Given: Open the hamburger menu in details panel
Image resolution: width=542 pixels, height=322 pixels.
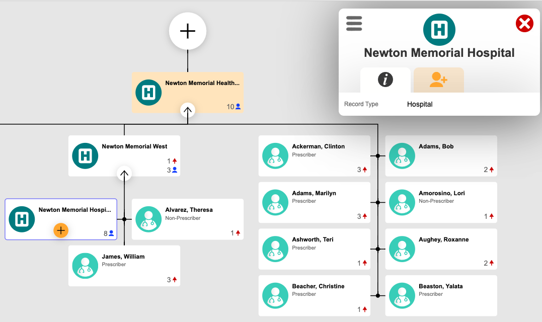Looking at the screenshot, I should pyautogui.click(x=354, y=23).
